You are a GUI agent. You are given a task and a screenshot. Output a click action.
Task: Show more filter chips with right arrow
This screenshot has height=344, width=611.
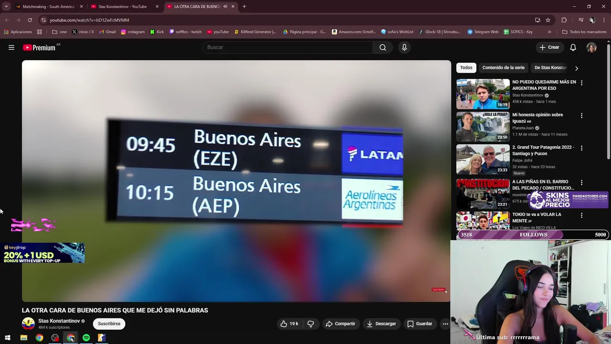click(576, 68)
